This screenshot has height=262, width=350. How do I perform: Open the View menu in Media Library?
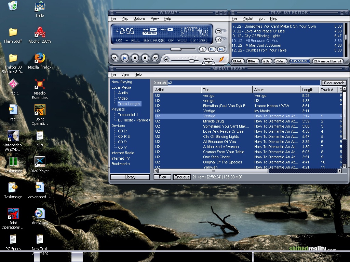(x=125, y=74)
